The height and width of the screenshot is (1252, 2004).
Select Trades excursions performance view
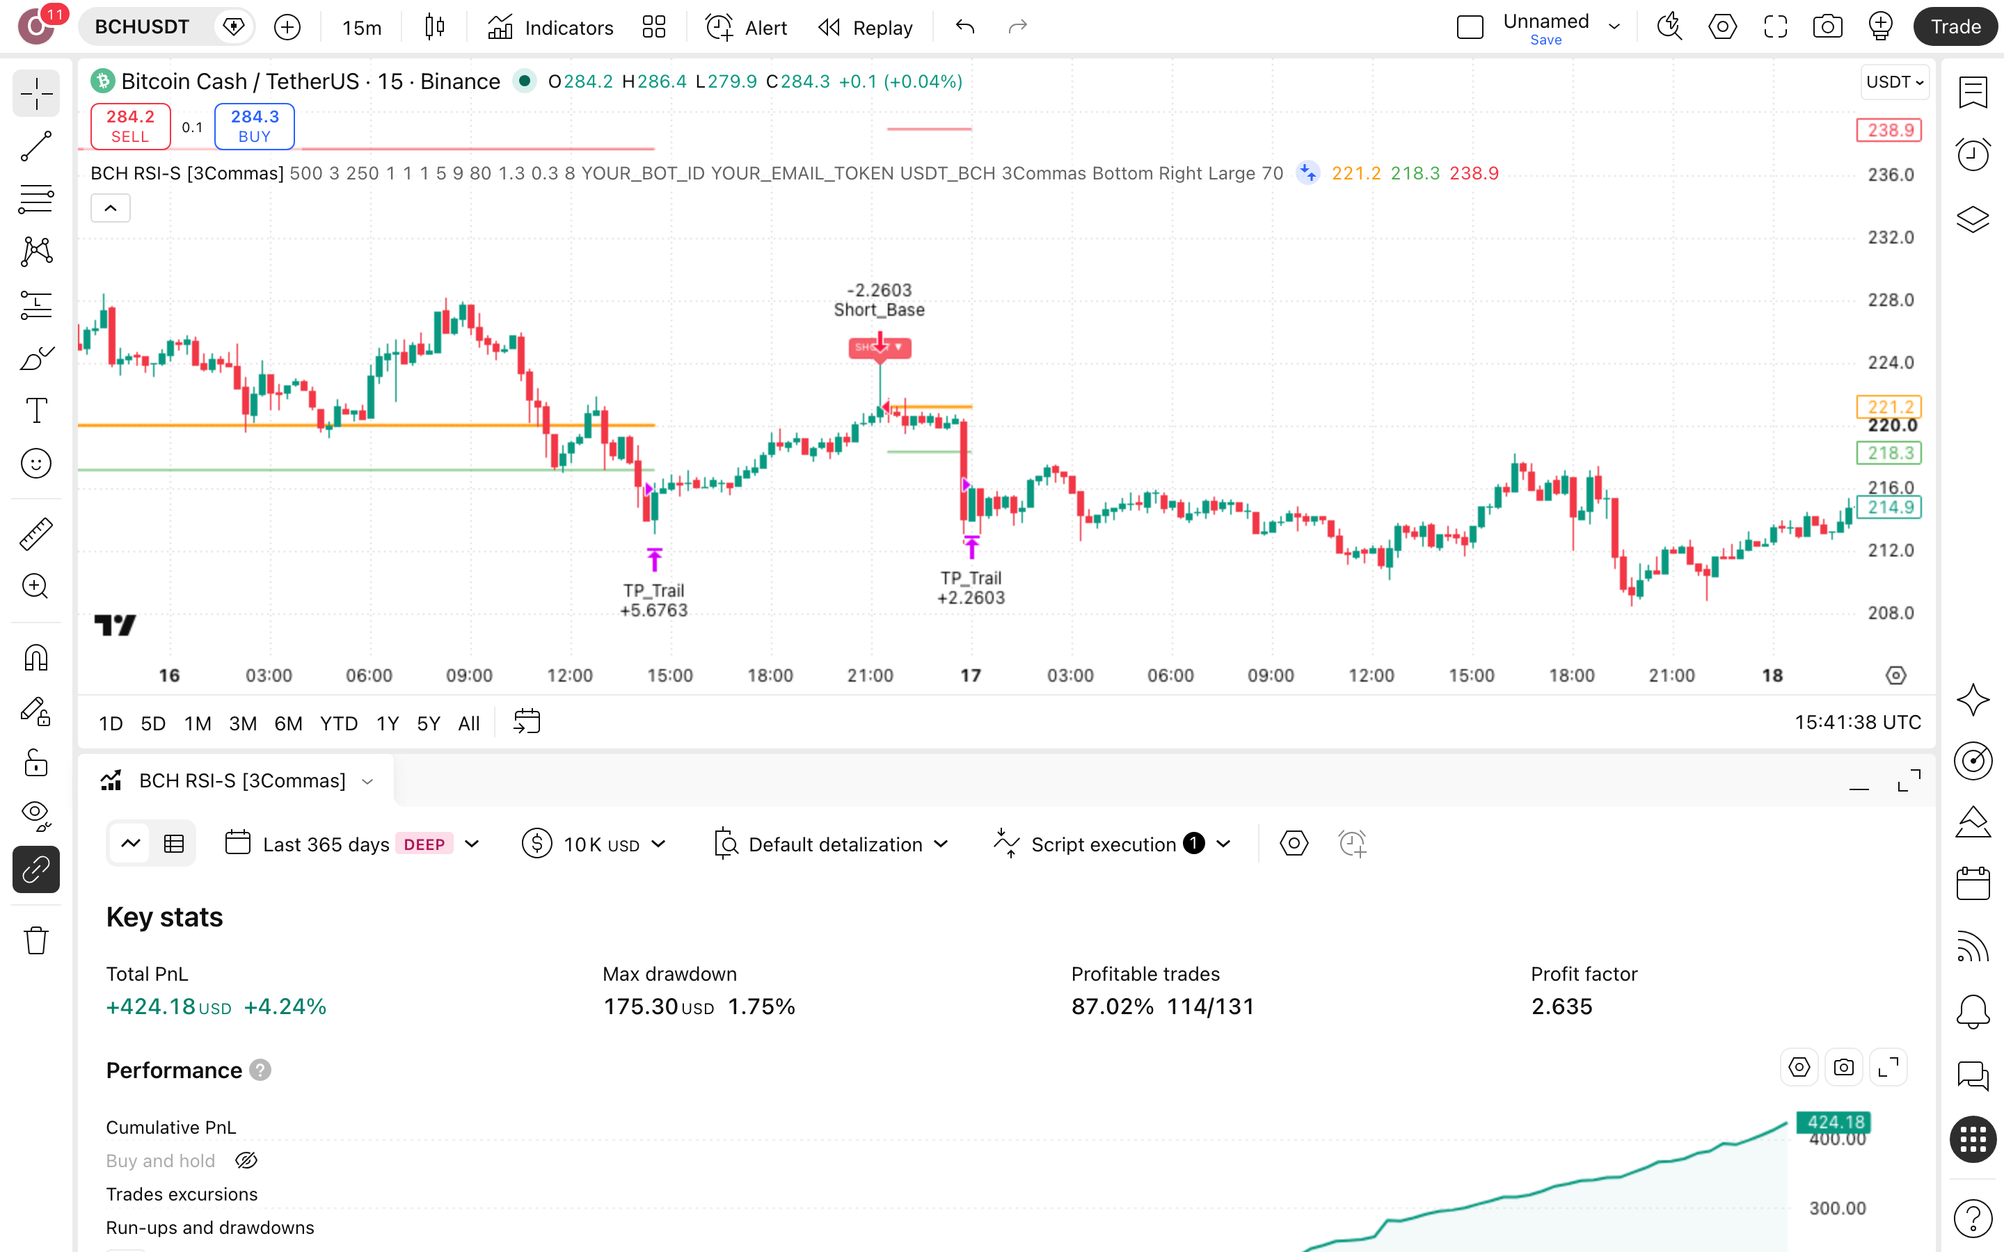[x=182, y=1194]
